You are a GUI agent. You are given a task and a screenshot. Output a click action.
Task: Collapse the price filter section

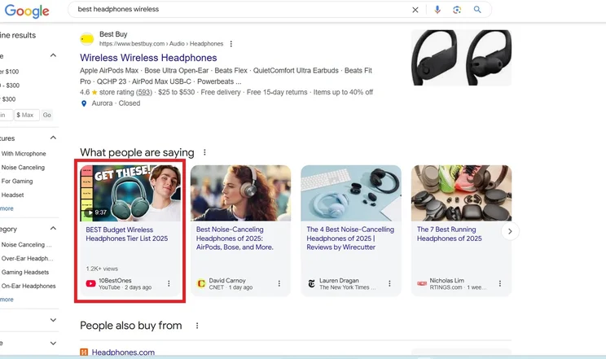coord(53,55)
